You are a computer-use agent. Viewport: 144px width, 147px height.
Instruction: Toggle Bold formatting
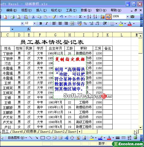coord(41,23)
